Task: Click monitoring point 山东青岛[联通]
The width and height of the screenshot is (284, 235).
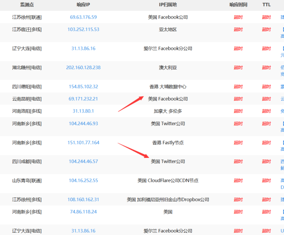Action: coord(27,181)
